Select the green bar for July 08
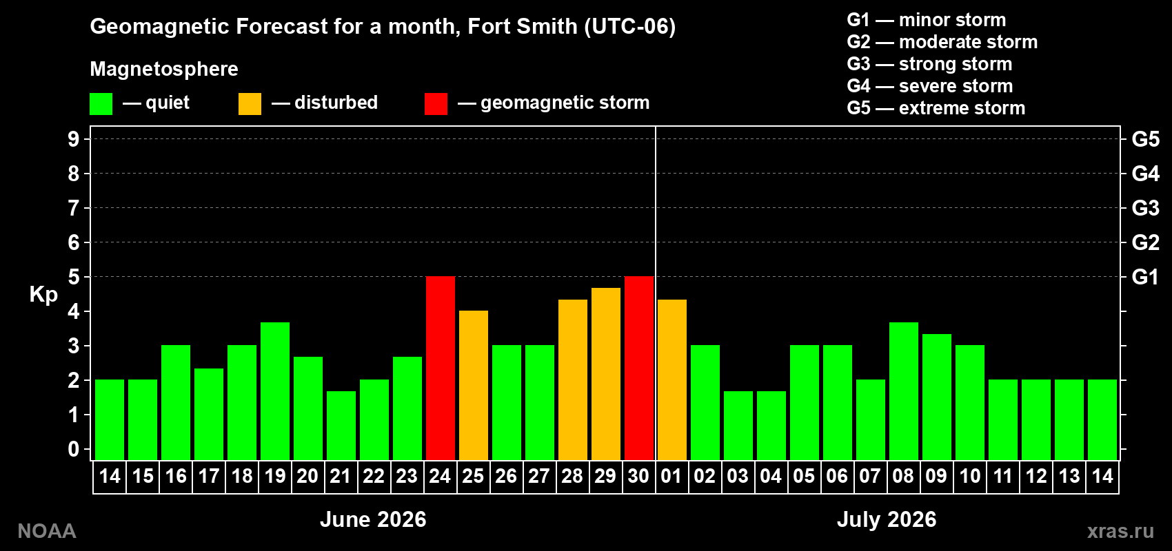 [904, 391]
